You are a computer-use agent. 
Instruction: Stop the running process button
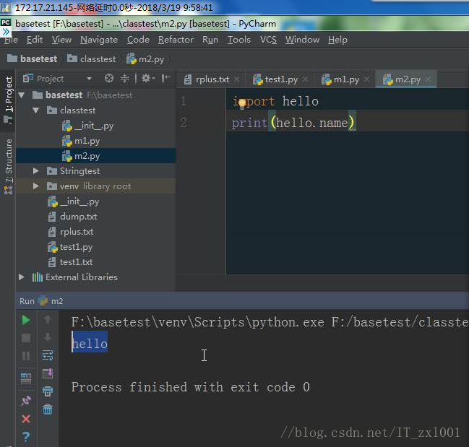pos(26,338)
